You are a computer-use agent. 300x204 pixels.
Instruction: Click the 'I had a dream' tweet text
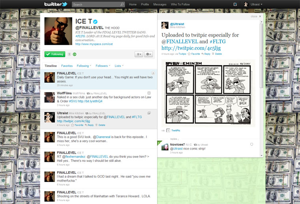[x=103, y=179]
